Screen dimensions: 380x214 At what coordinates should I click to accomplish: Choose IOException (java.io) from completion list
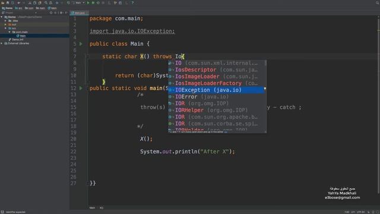216,90
